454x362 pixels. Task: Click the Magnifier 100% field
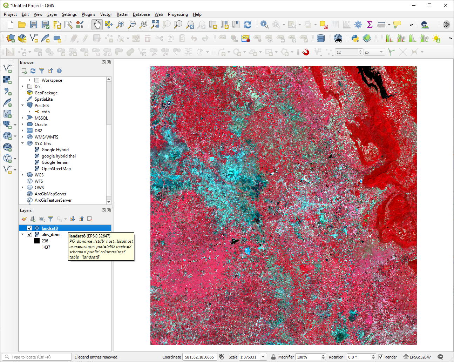point(308,357)
